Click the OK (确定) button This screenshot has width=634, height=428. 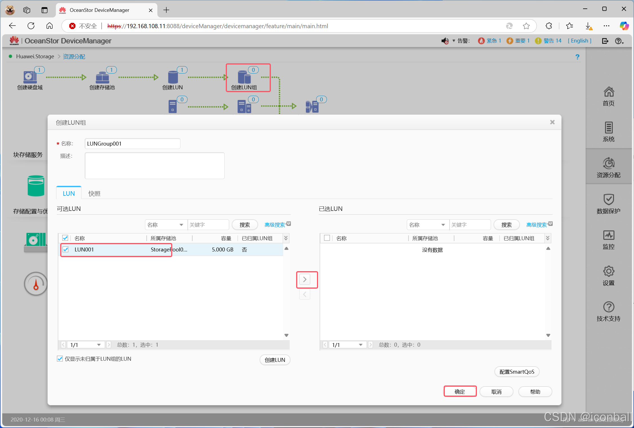coord(460,392)
